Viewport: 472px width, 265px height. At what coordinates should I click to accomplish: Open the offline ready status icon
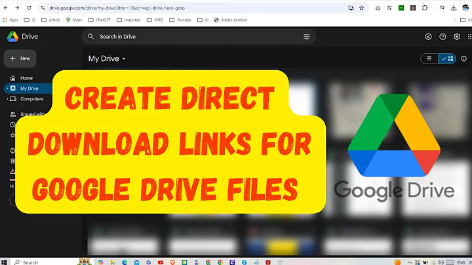(x=428, y=37)
